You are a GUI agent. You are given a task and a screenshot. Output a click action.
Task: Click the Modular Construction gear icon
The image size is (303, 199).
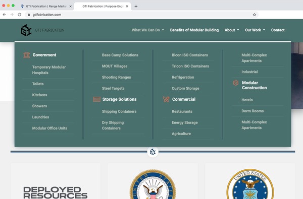click(235, 83)
